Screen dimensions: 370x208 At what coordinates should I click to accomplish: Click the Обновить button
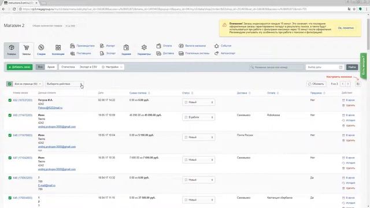316,84
